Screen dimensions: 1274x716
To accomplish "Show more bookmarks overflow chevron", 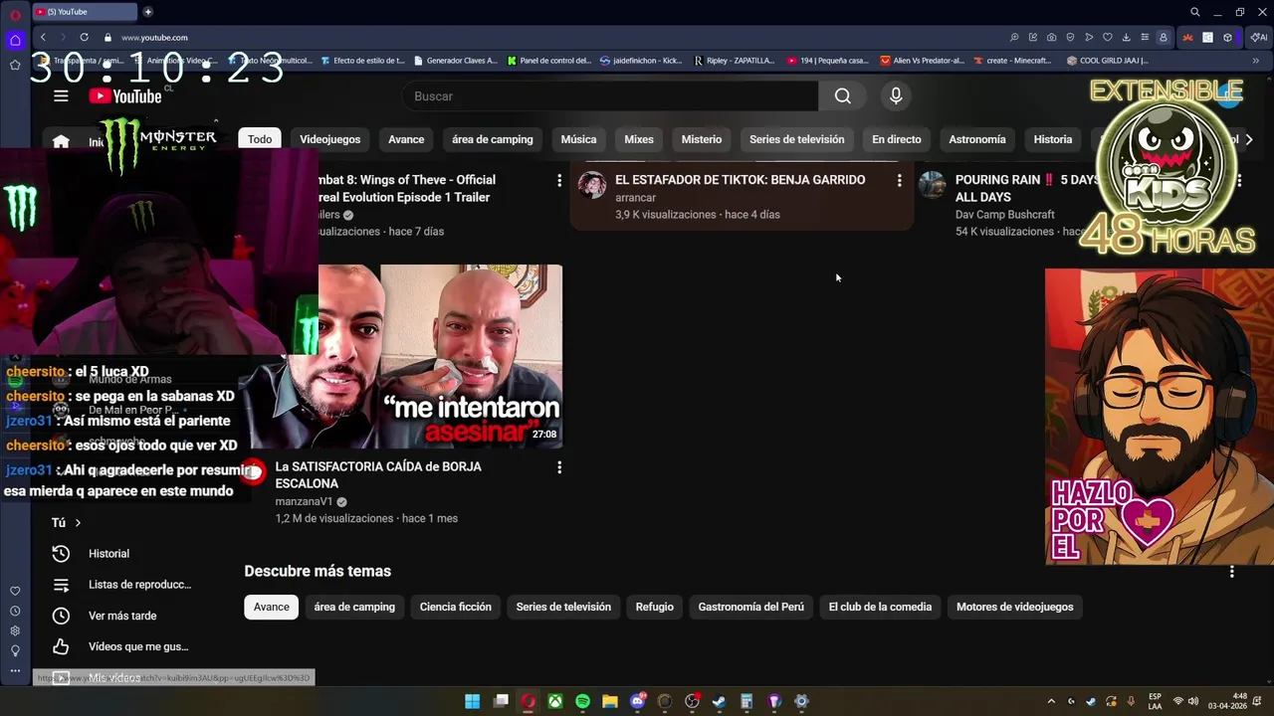I will pos(1255,61).
